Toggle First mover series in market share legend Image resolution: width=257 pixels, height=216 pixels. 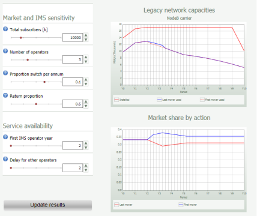(x=188, y=205)
